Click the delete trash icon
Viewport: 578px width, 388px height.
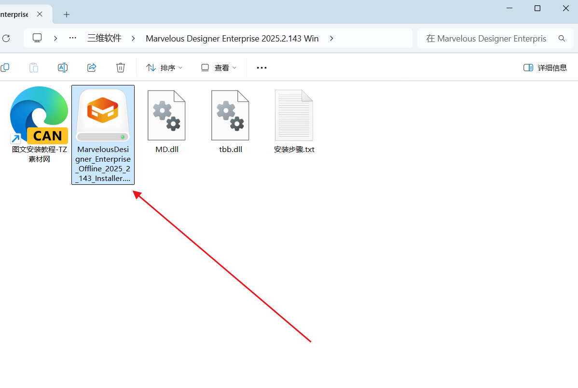point(121,68)
